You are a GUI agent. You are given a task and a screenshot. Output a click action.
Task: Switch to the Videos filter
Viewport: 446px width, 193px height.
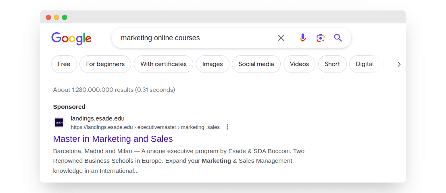(299, 64)
